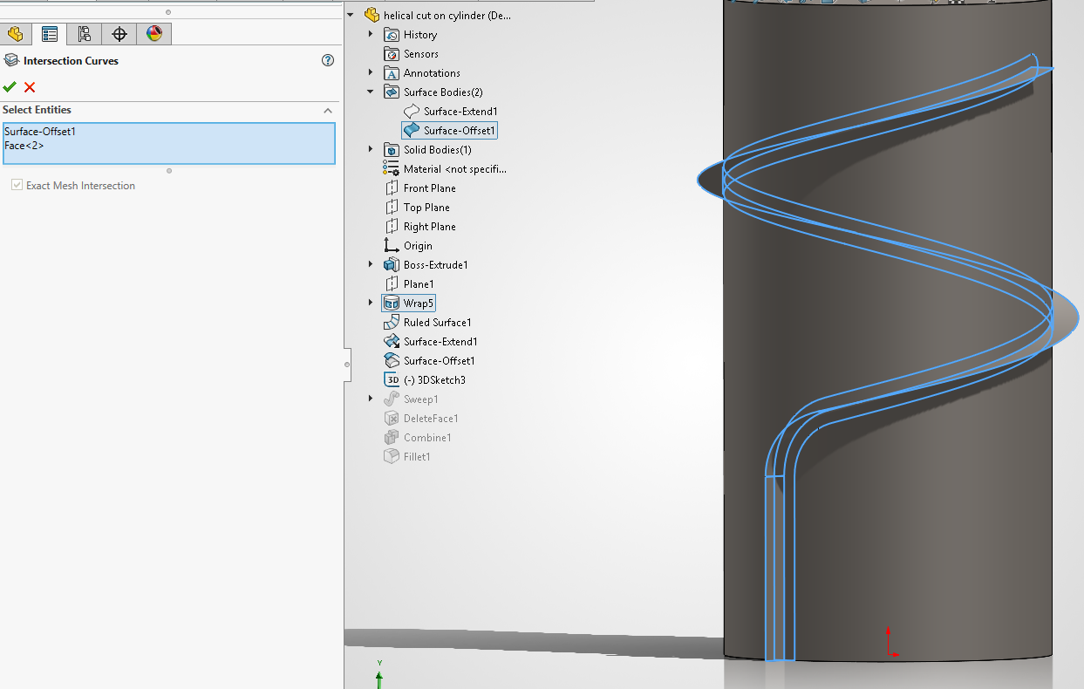This screenshot has width=1084, height=689.
Task: Click the Material icon
Action: [392, 169]
